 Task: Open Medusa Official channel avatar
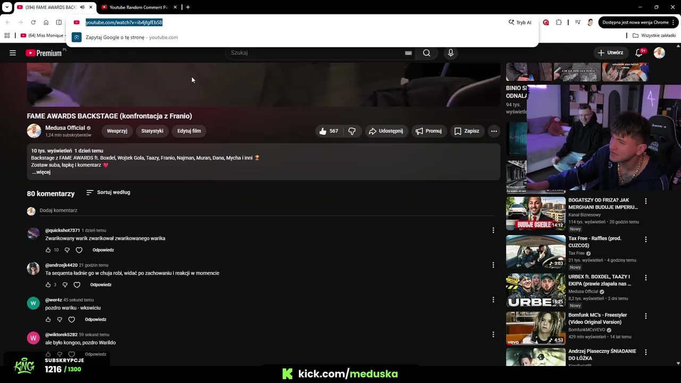point(34,131)
